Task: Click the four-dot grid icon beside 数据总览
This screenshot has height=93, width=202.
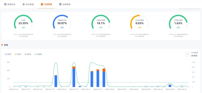Action: [5, 4]
